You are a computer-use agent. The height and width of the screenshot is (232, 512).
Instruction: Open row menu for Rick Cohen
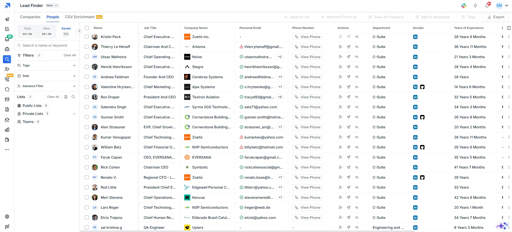click(509, 167)
